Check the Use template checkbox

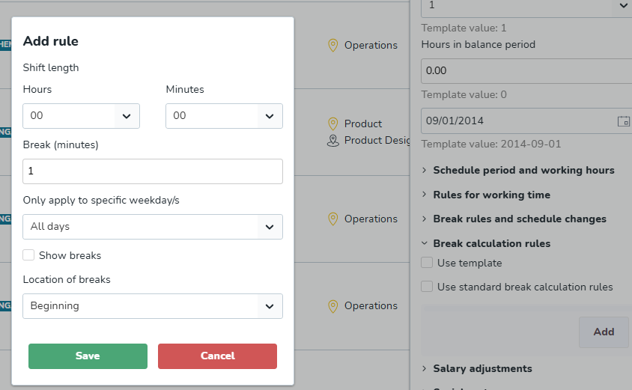click(x=427, y=263)
